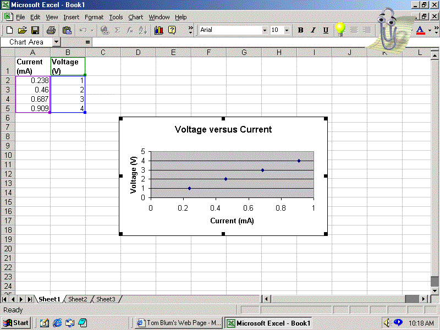Toggle Underline formatting
This screenshot has width=440, height=330.
(326, 30)
